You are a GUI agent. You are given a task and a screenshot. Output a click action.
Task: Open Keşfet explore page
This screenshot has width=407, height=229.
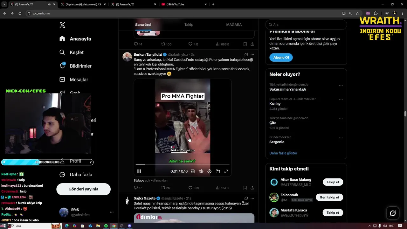click(72, 52)
